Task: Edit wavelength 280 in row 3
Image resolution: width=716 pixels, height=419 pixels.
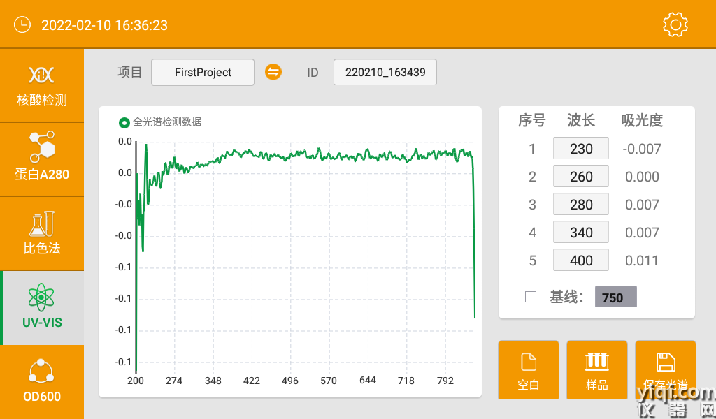Action: pyautogui.click(x=581, y=204)
